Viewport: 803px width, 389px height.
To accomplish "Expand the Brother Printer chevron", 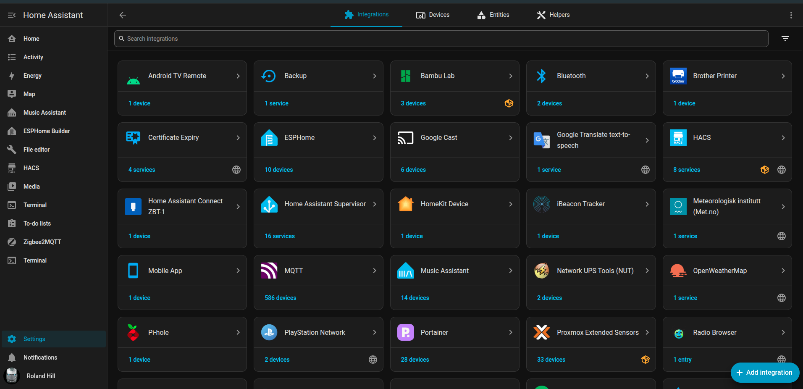I will click(783, 76).
